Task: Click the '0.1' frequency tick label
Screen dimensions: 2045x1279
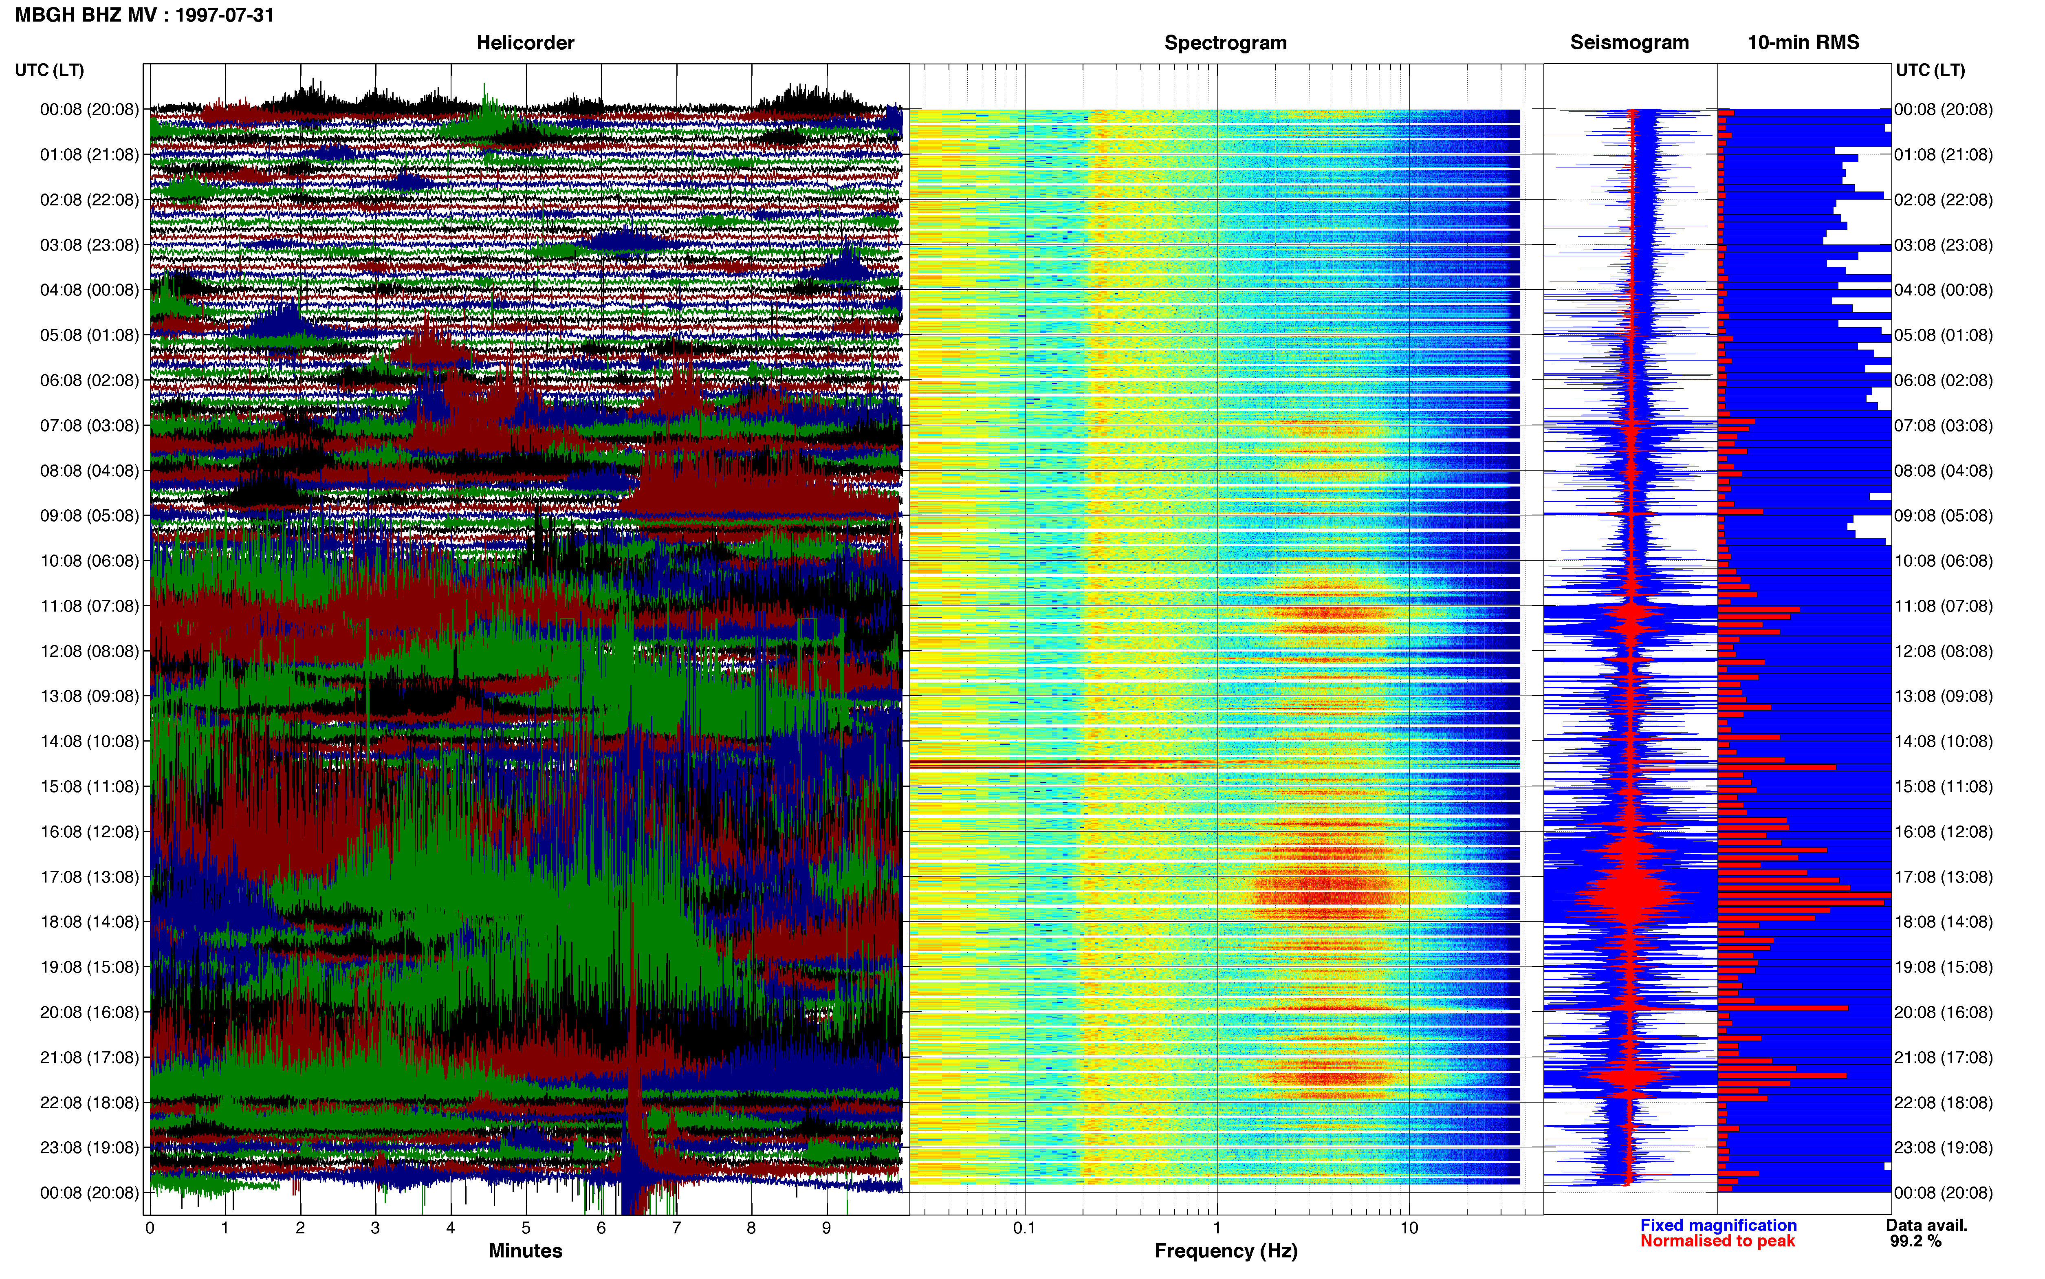Action: (1024, 1227)
